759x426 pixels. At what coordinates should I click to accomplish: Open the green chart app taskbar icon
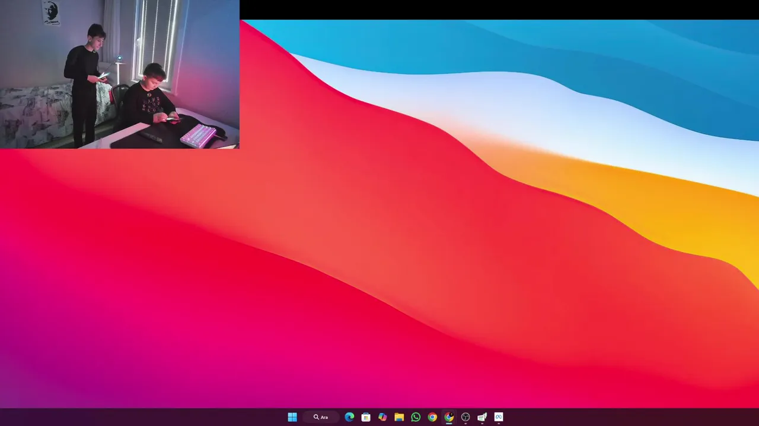click(x=482, y=417)
